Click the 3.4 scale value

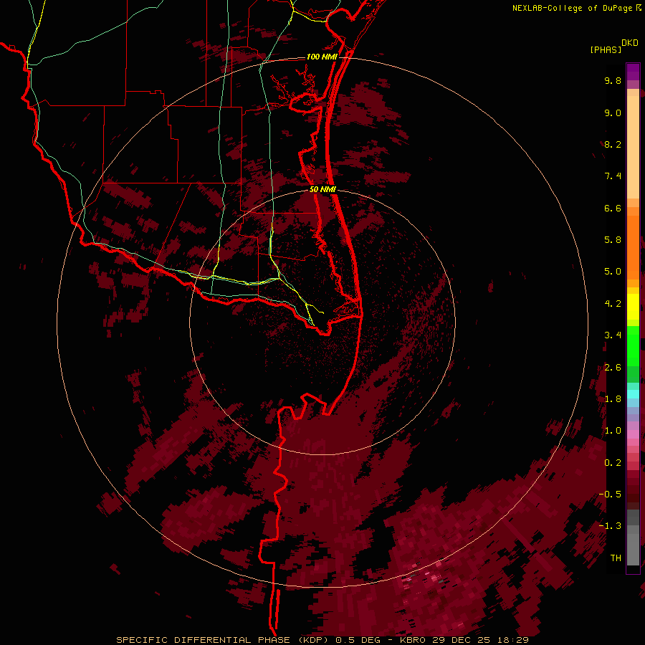point(613,335)
